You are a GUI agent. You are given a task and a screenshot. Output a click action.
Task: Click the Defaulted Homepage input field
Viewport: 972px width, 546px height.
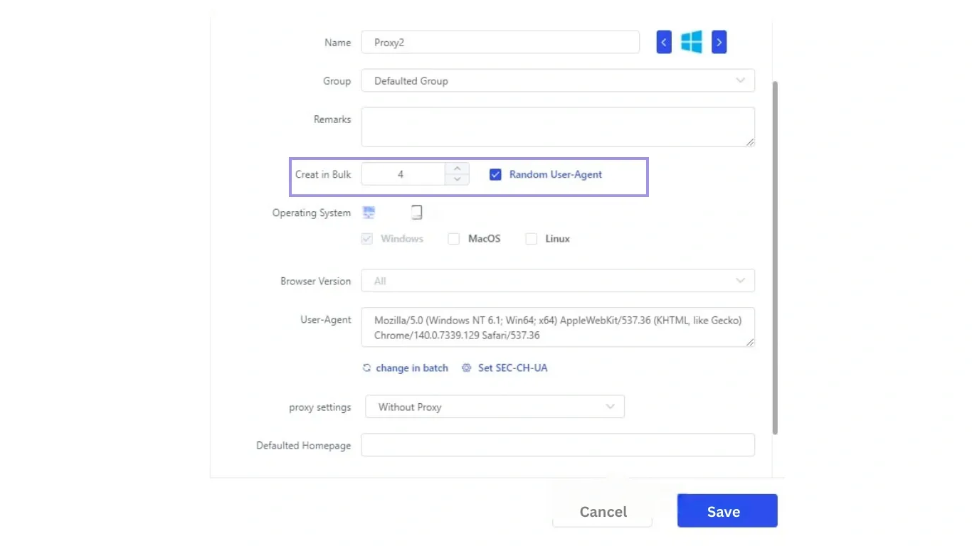click(x=558, y=445)
